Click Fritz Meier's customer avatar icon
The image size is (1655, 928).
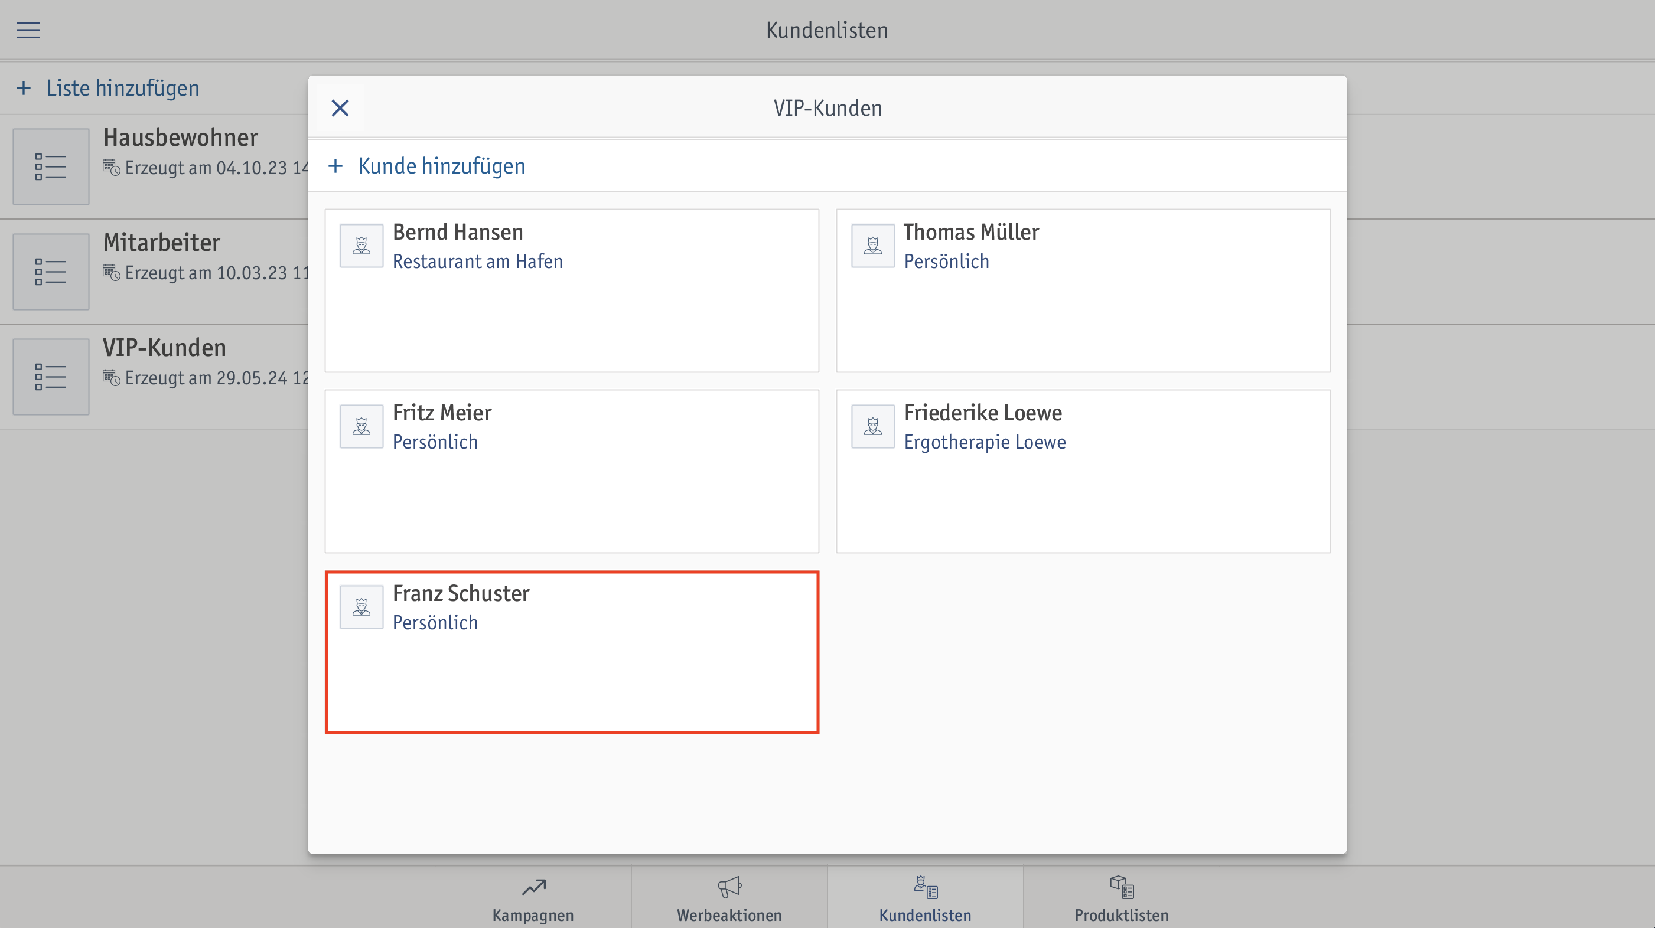(361, 426)
